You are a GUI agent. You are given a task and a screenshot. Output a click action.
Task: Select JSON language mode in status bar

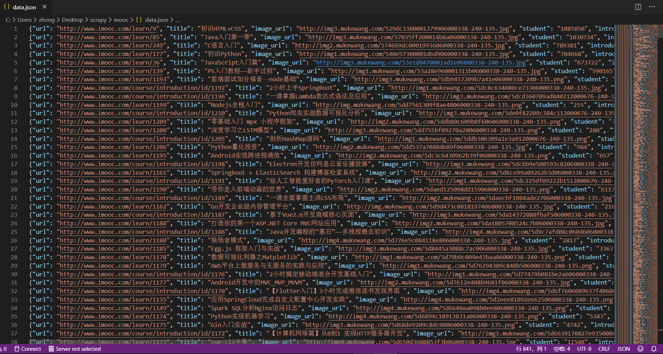tap(623, 349)
